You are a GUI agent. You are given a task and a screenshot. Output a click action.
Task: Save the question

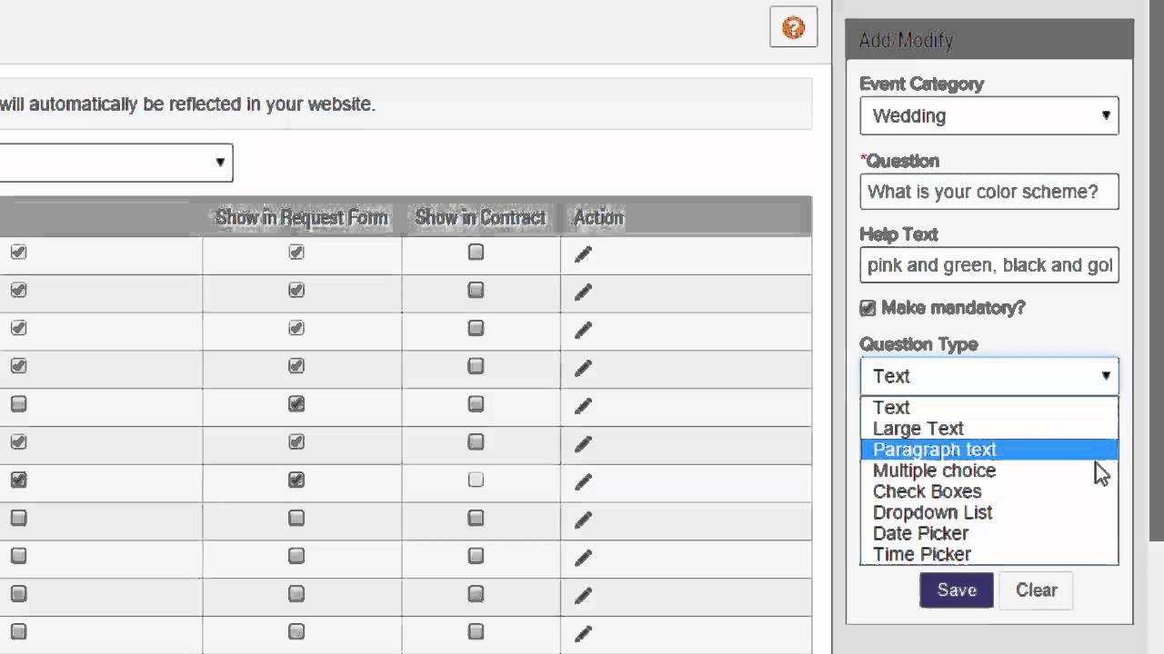click(956, 590)
